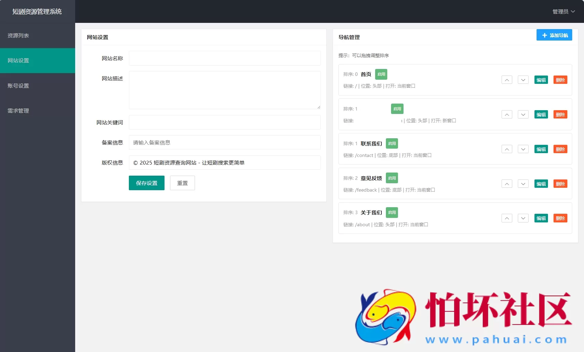
Task: Click the up-arrow icon for 关于我们
Action: click(507, 218)
